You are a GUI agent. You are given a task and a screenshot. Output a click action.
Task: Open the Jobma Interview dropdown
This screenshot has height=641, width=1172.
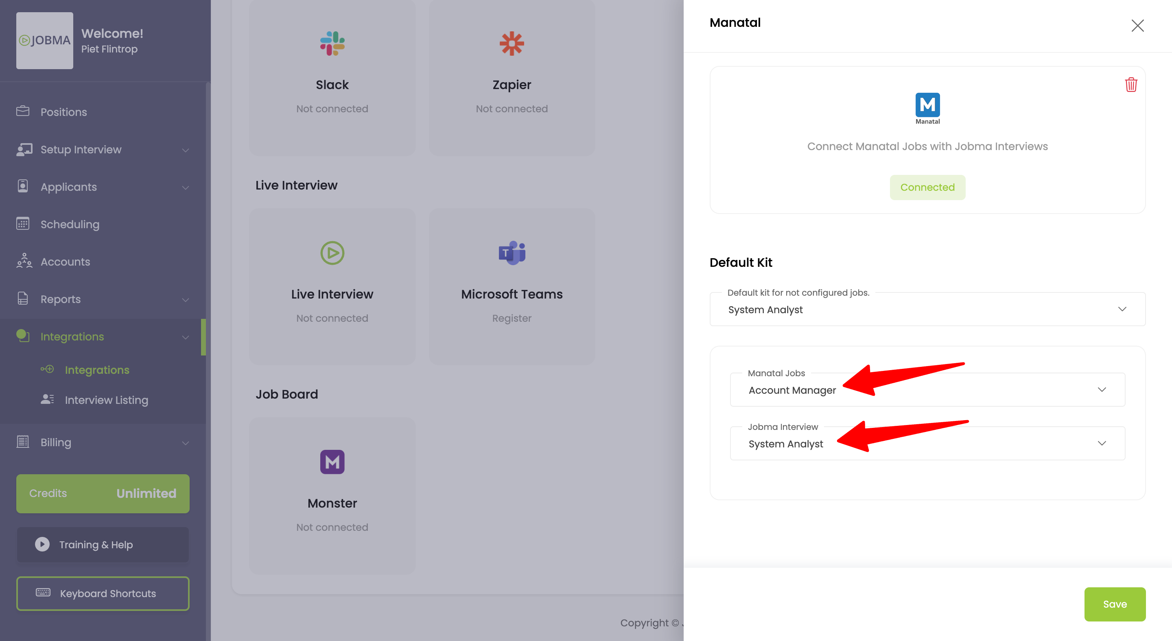click(927, 443)
